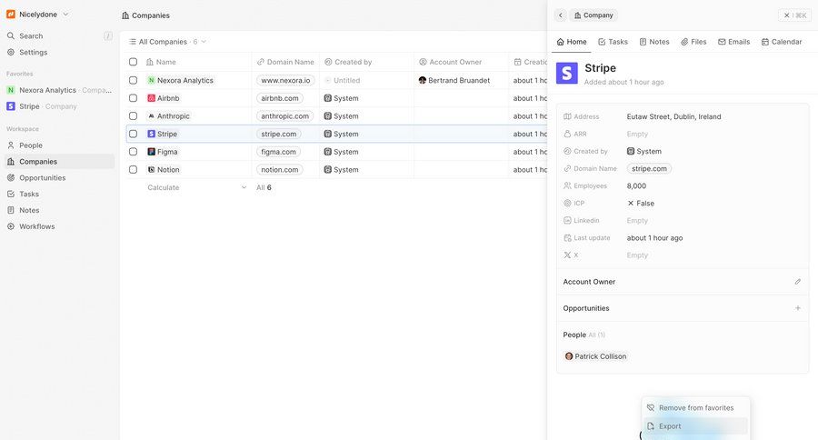Screen dimensions: 818x440
Task: Edit the Employees value 8,000
Action: pos(636,185)
